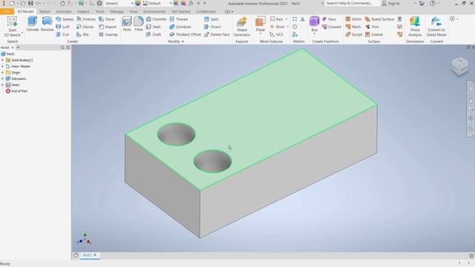The width and height of the screenshot is (475, 267).
Task: Select the Emboss tool
Action: [x=86, y=19]
